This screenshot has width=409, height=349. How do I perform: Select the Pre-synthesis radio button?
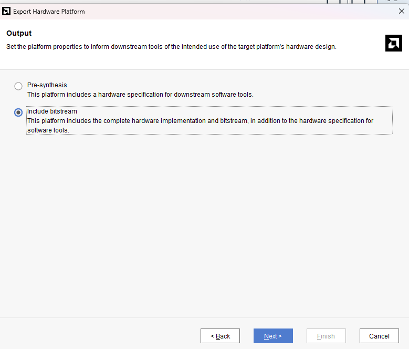pyautogui.click(x=18, y=86)
